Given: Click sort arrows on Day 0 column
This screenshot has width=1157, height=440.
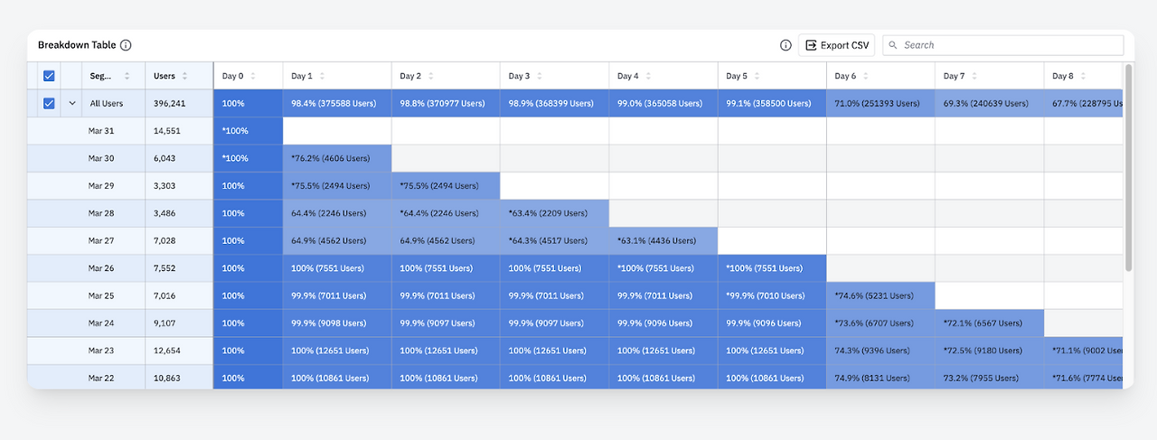Looking at the screenshot, I should tap(253, 77).
